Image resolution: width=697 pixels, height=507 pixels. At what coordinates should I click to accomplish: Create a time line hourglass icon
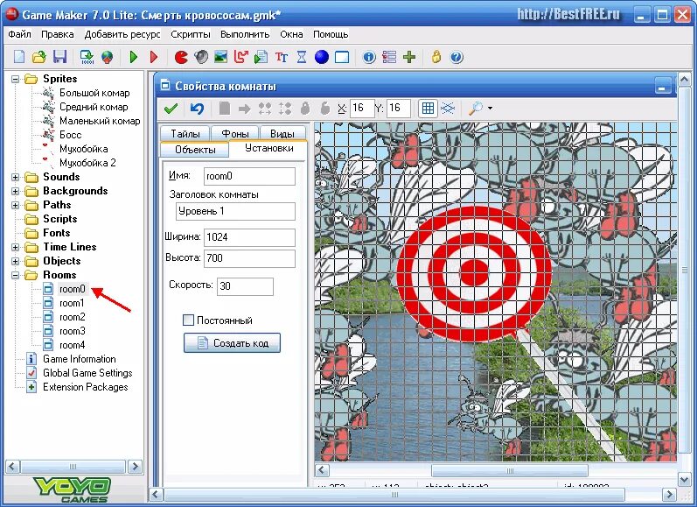(x=302, y=57)
